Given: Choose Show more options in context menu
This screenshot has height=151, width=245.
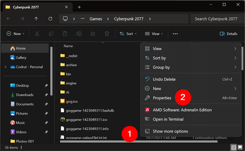Looking at the screenshot, I should (x=170, y=131).
